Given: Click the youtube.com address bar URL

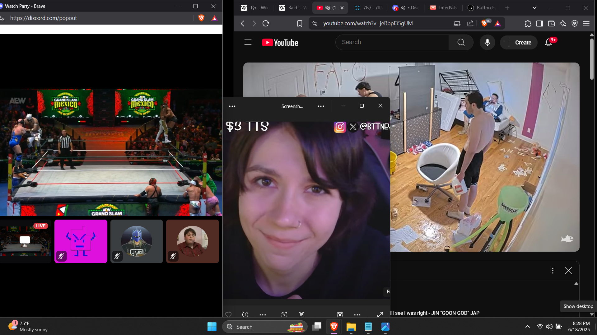Looking at the screenshot, I should [x=368, y=23].
